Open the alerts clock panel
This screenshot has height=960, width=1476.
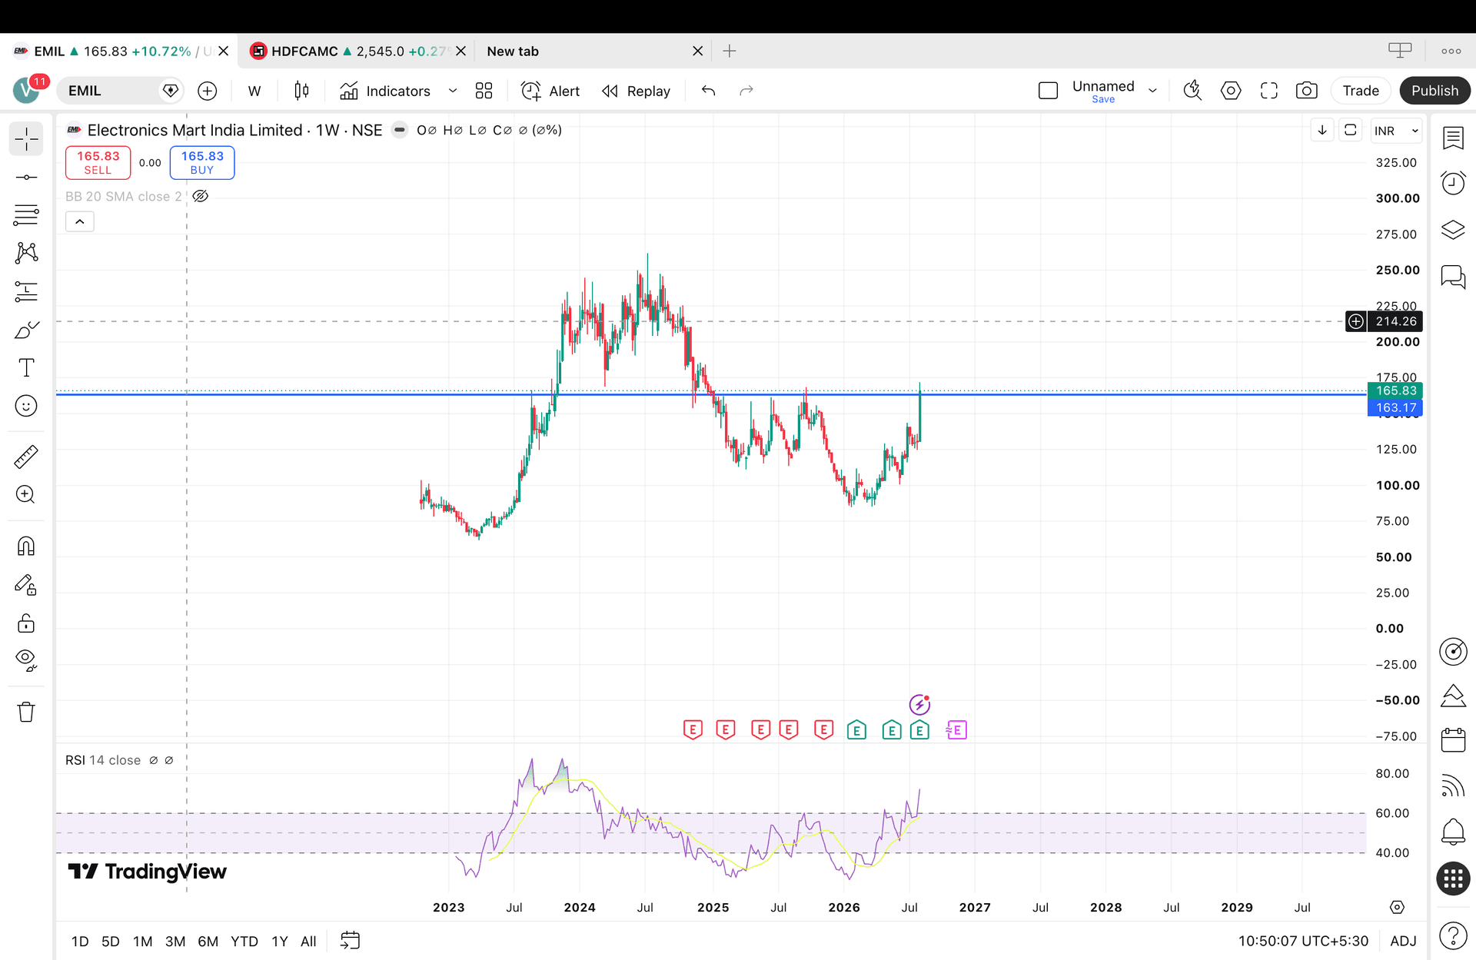coord(1453,183)
